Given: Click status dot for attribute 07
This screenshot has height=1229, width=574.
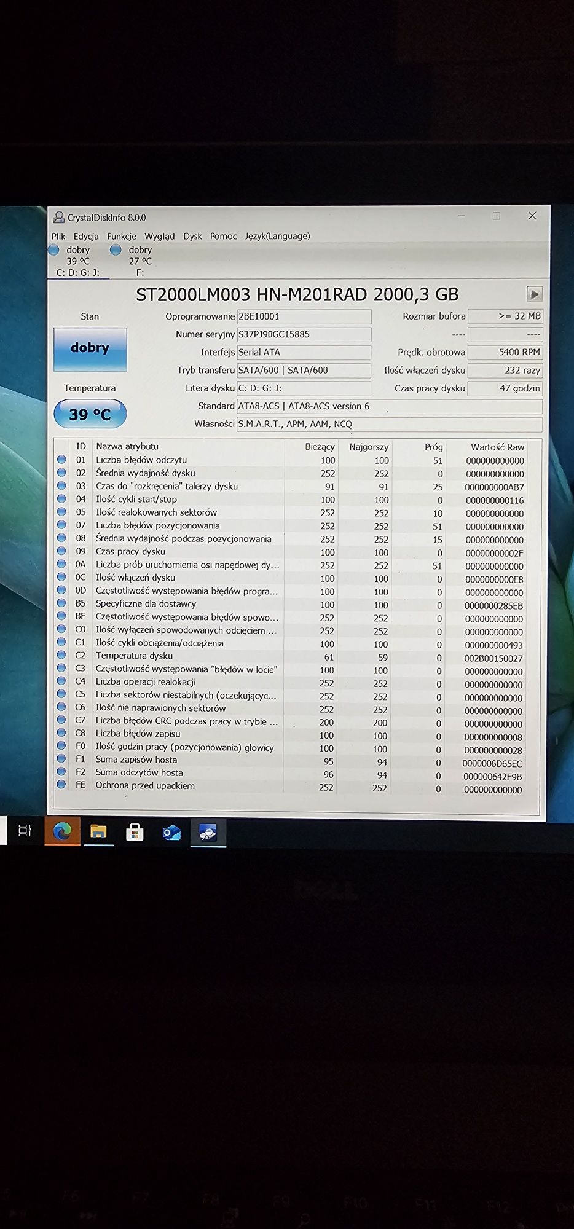Looking at the screenshot, I should [x=61, y=525].
